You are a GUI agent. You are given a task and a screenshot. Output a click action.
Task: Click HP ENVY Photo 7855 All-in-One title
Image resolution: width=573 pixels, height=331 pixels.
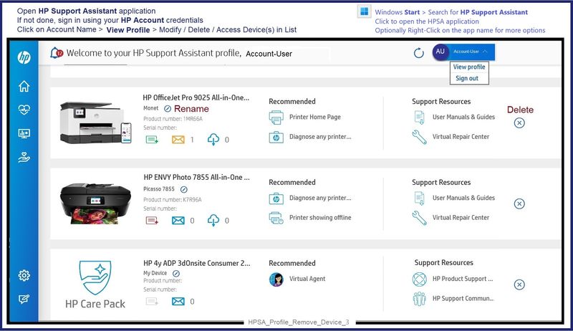pyautogui.click(x=196, y=177)
